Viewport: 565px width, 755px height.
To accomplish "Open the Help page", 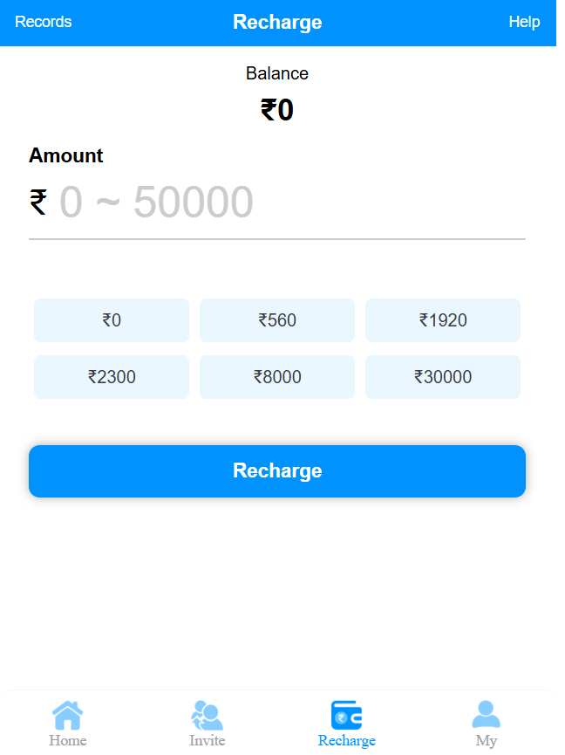I will pyautogui.click(x=524, y=22).
